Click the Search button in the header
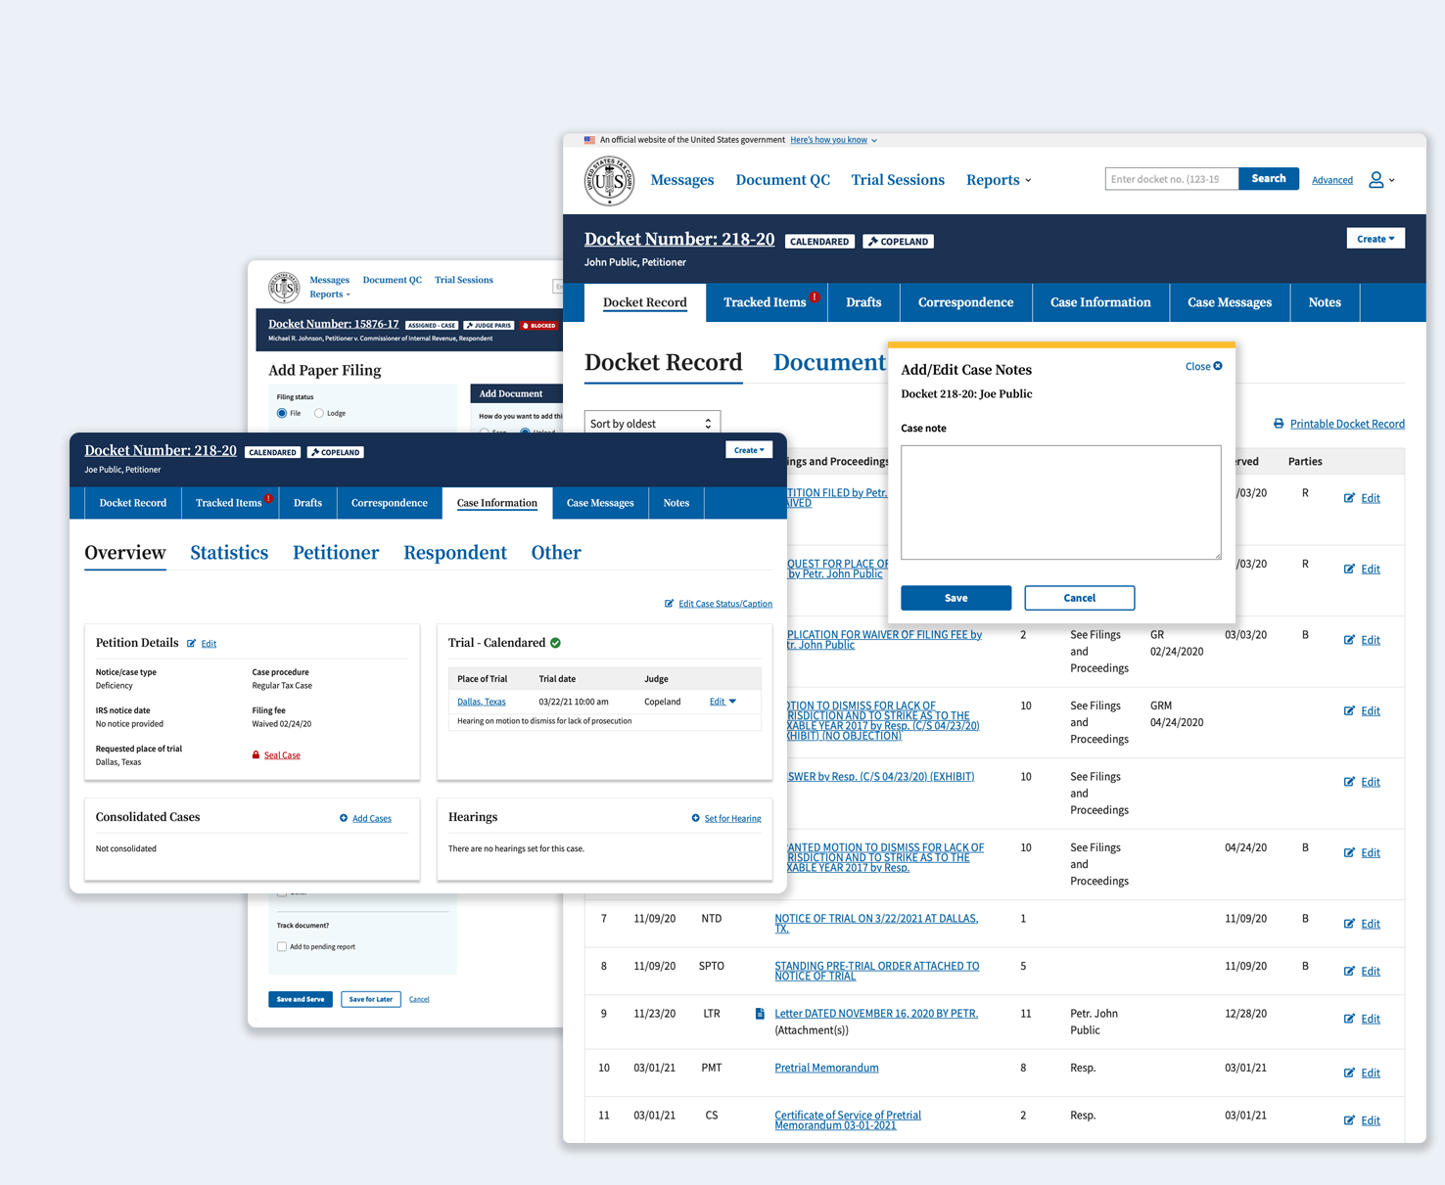 [x=1268, y=178]
